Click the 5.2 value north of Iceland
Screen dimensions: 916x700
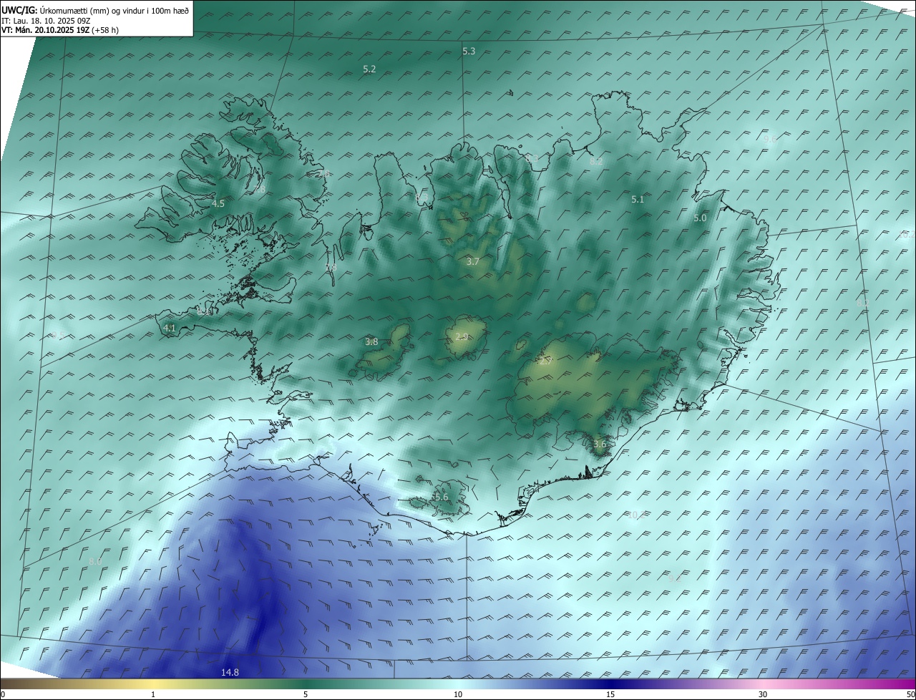[369, 69]
